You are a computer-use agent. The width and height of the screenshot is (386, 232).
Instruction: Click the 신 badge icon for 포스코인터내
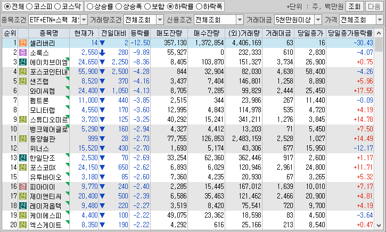[x=23, y=72]
